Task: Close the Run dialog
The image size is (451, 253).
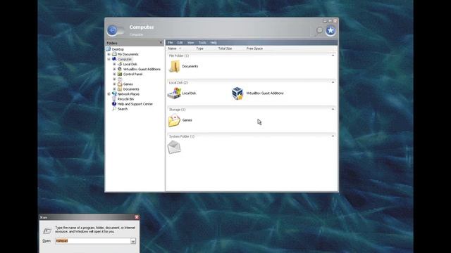Action: 137,217
